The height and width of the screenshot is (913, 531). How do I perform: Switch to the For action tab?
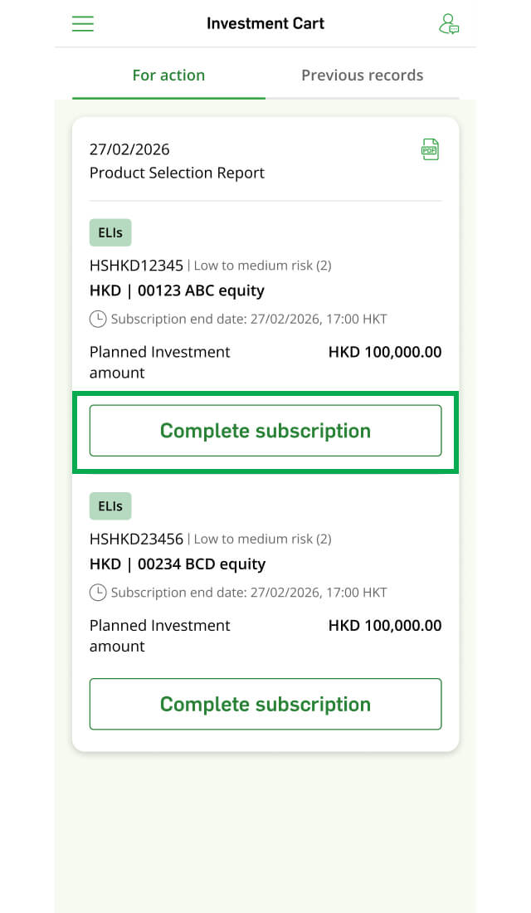(169, 75)
